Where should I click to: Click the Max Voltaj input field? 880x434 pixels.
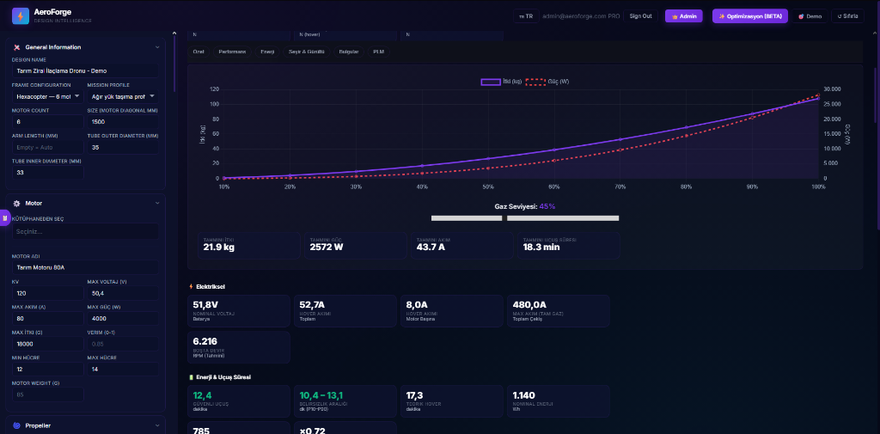pyautogui.click(x=122, y=293)
